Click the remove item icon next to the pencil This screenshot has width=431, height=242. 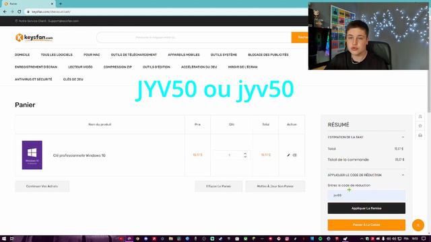pos(295,155)
